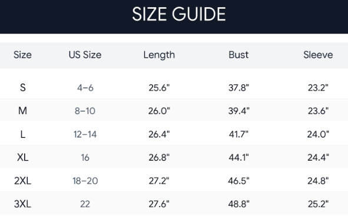Select the XL size row label

[x=22, y=158]
